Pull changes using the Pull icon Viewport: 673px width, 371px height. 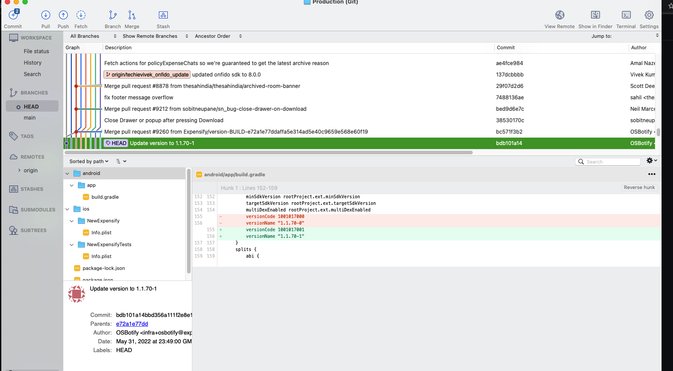click(45, 15)
